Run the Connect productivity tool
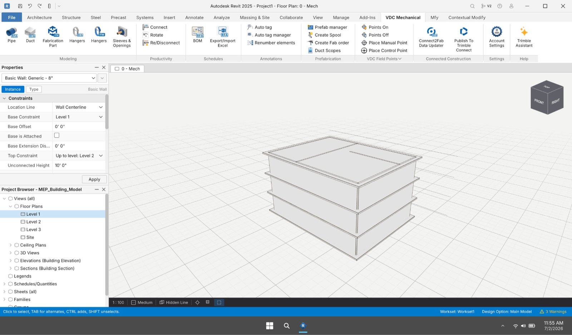 click(155, 27)
